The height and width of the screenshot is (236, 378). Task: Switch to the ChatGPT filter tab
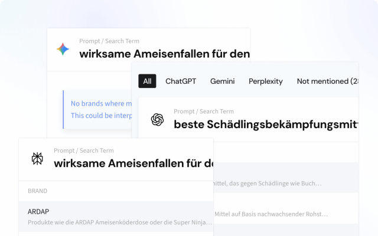pyautogui.click(x=180, y=81)
